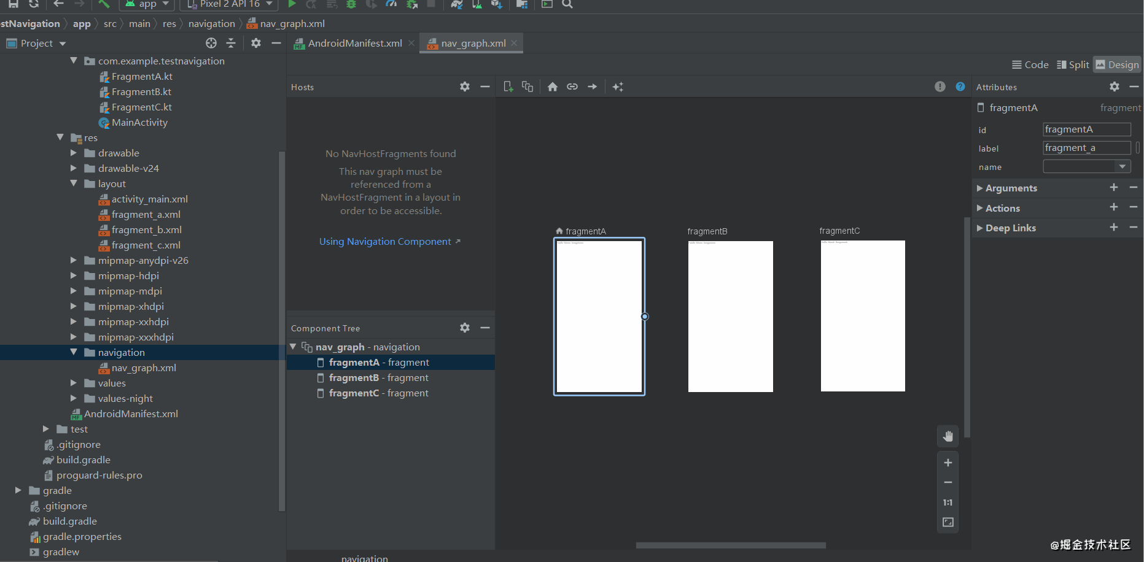The width and height of the screenshot is (1144, 562).
Task: Switch the editor to Design view
Action: 1117,64
